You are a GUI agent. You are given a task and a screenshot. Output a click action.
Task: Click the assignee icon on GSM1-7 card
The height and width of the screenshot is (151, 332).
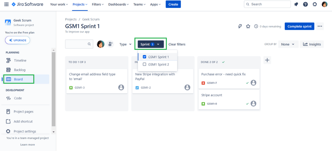tap(254, 83)
